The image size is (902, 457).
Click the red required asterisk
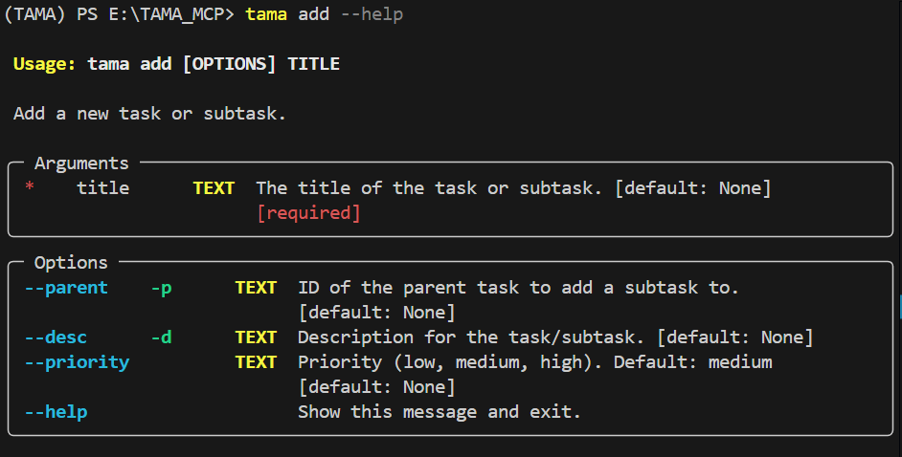pyautogui.click(x=30, y=186)
